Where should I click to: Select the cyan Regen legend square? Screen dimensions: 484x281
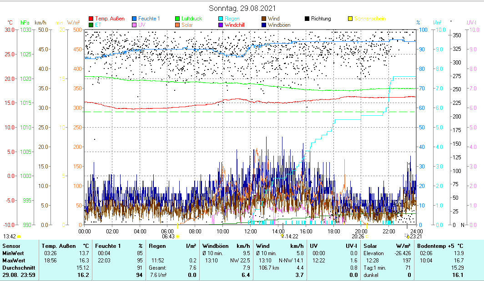tap(221, 19)
